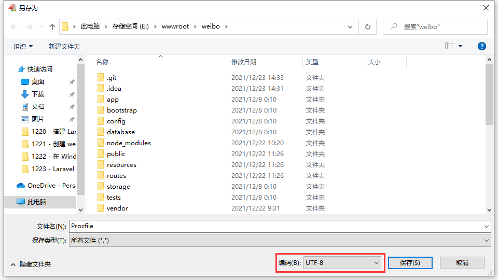Open the 编码 UTF-8 dropdown
Screen dimensions: 498x280
pos(342,262)
